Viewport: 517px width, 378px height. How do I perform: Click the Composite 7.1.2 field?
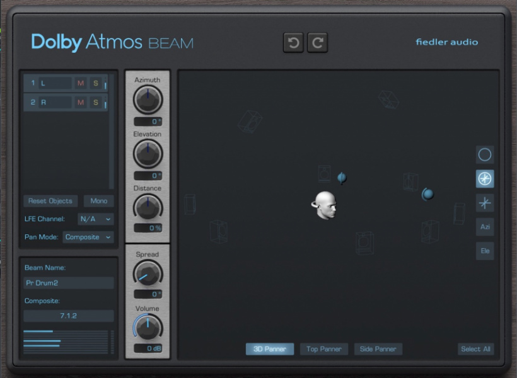point(69,316)
